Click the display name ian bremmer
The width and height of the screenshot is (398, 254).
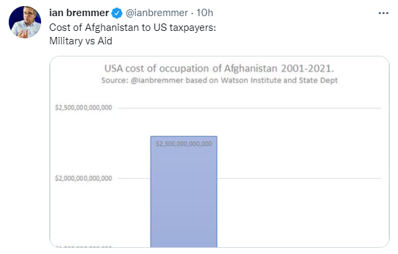(x=79, y=13)
